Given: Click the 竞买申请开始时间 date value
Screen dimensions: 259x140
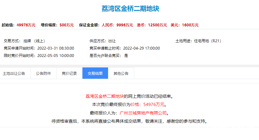Looking at the screenshot, I should [56, 48].
